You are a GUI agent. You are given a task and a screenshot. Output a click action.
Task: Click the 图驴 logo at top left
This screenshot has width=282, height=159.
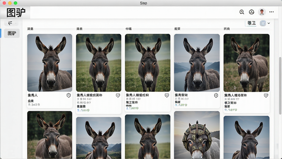(x=16, y=13)
